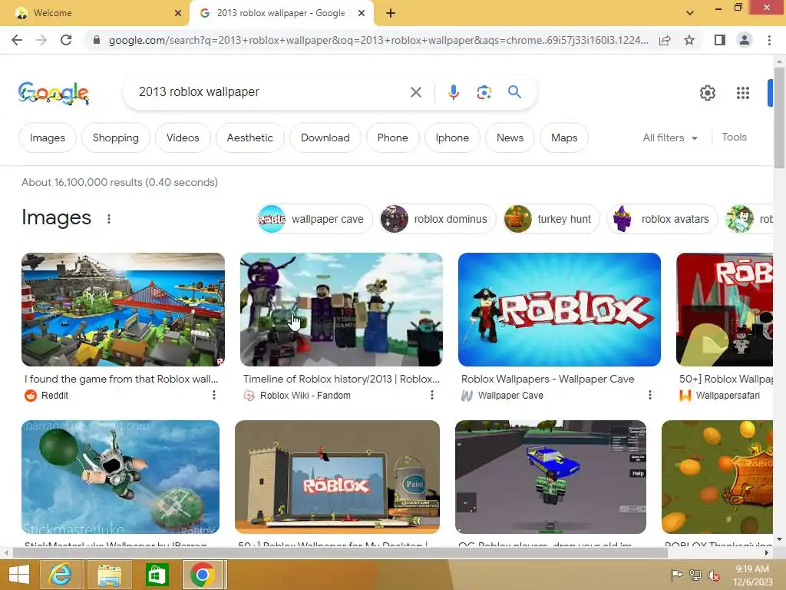Clear the search box with the X
Screen dimensions: 786x590
tap(415, 92)
